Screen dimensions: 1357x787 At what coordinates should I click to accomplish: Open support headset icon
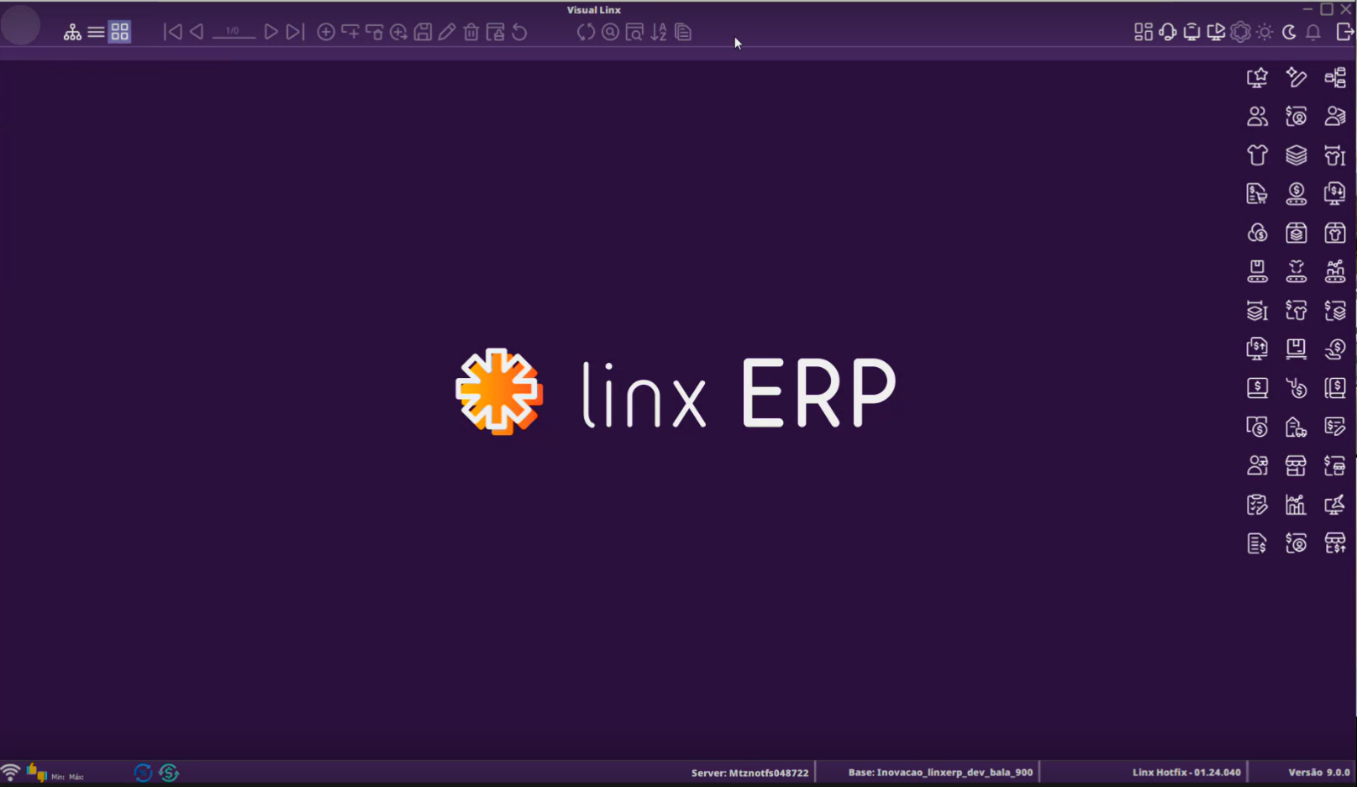[x=1168, y=32]
